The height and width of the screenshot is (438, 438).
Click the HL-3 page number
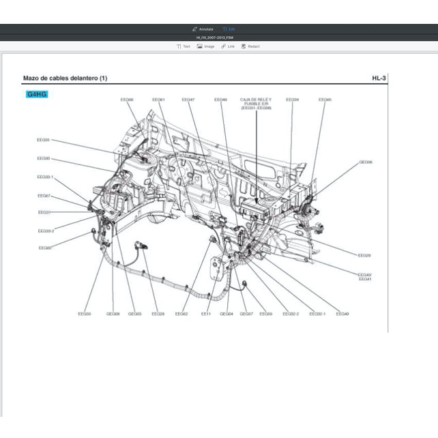[x=379, y=78]
